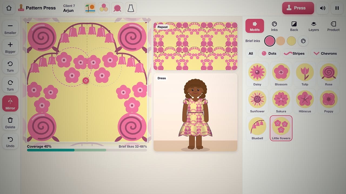Choose the Poppy motif
This screenshot has height=194, width=346.
click(x=329, y=101)
